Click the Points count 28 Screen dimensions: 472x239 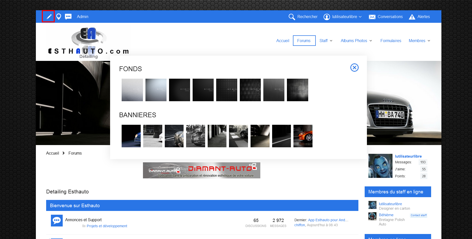(424, 176)
